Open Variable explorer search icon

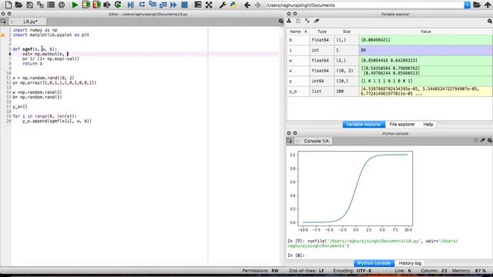[490, 21]
